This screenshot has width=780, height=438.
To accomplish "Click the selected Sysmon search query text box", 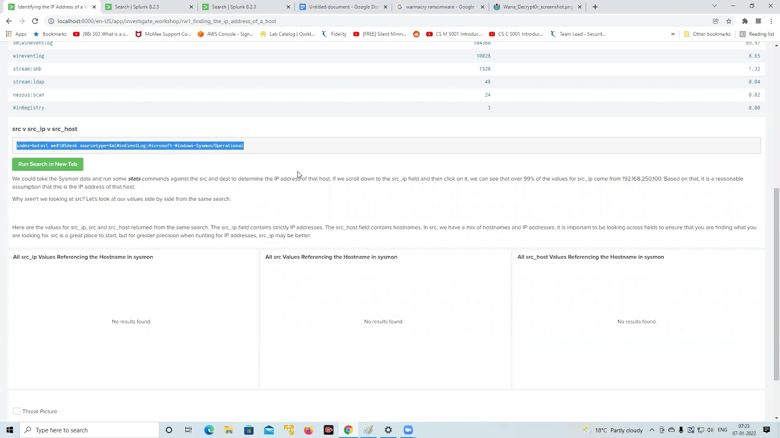I will [x=386, y=145].
